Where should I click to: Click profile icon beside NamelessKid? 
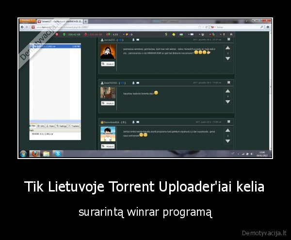coord(133,122)
